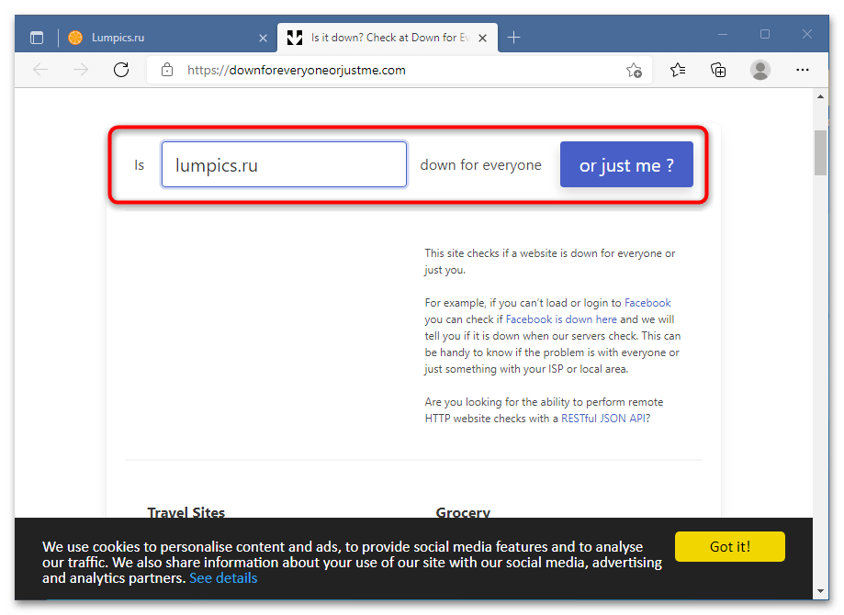This screenshot has height=615, width=844.
Task: View site information lock icon
Action: point(167,70)
